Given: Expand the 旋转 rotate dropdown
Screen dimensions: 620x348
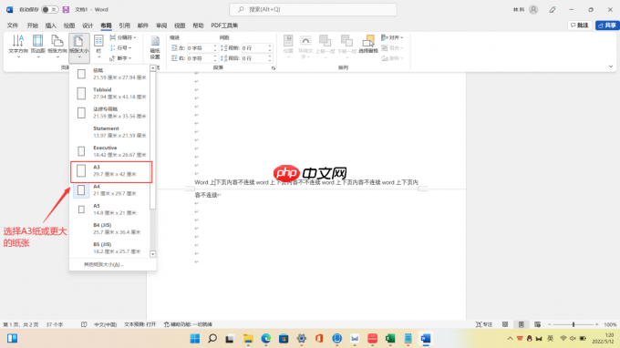Looking at the screenshot, I should pyautogui.click(x=392, y=58).
